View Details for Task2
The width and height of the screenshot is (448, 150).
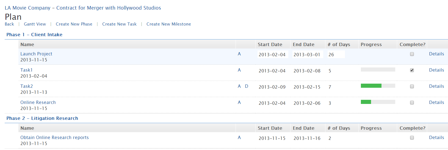click(436, 86)
